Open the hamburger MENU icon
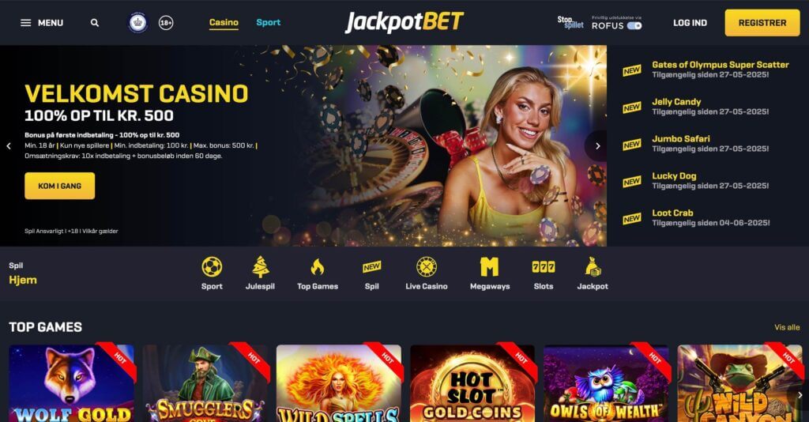 pos(25,23)
